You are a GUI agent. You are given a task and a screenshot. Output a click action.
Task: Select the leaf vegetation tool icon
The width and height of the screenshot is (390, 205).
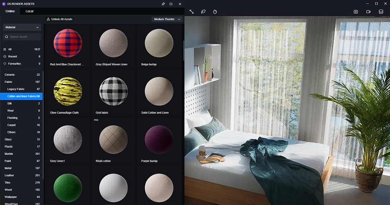[x=203, y=12]
